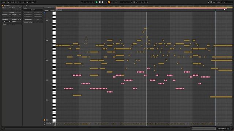Click the info view toggle at bottom left
Image resolution: width=234 pixels, height=131 pixels.
(2, 128)
